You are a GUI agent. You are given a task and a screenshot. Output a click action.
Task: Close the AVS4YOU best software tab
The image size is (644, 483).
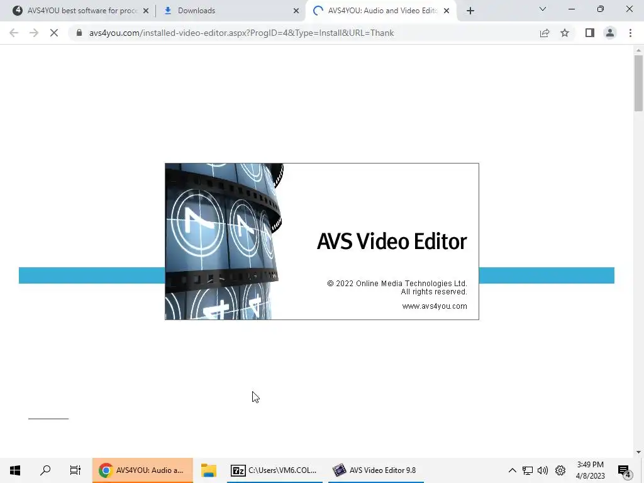pos(146,11)
